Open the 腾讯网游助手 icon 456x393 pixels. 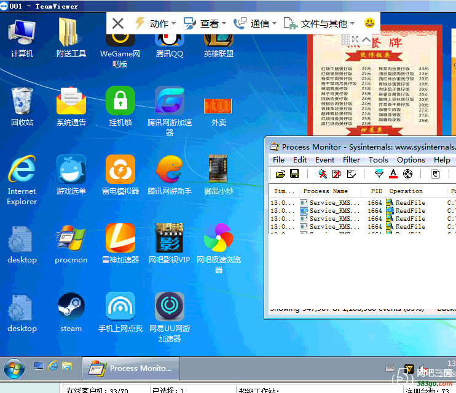click(x=170, y=175)
